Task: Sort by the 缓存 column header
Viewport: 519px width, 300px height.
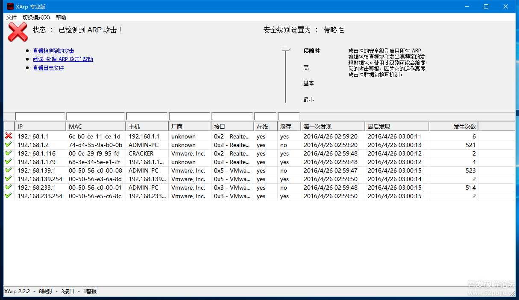Action: [x=289, y=127]
